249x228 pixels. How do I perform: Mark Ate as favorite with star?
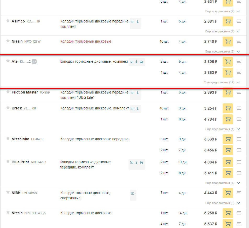coord(8,61)
